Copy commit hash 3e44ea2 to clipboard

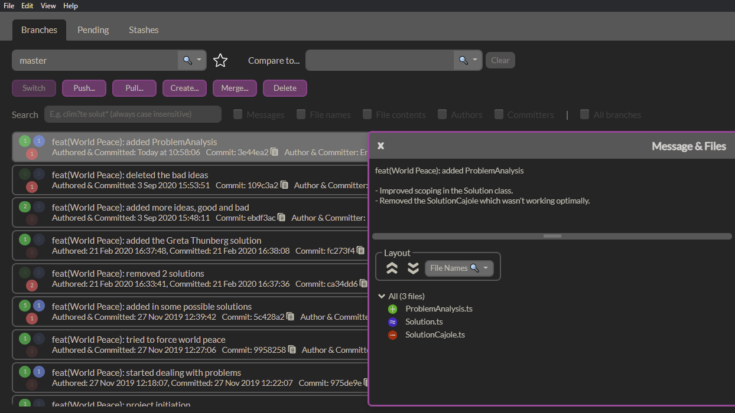[273, 152]
